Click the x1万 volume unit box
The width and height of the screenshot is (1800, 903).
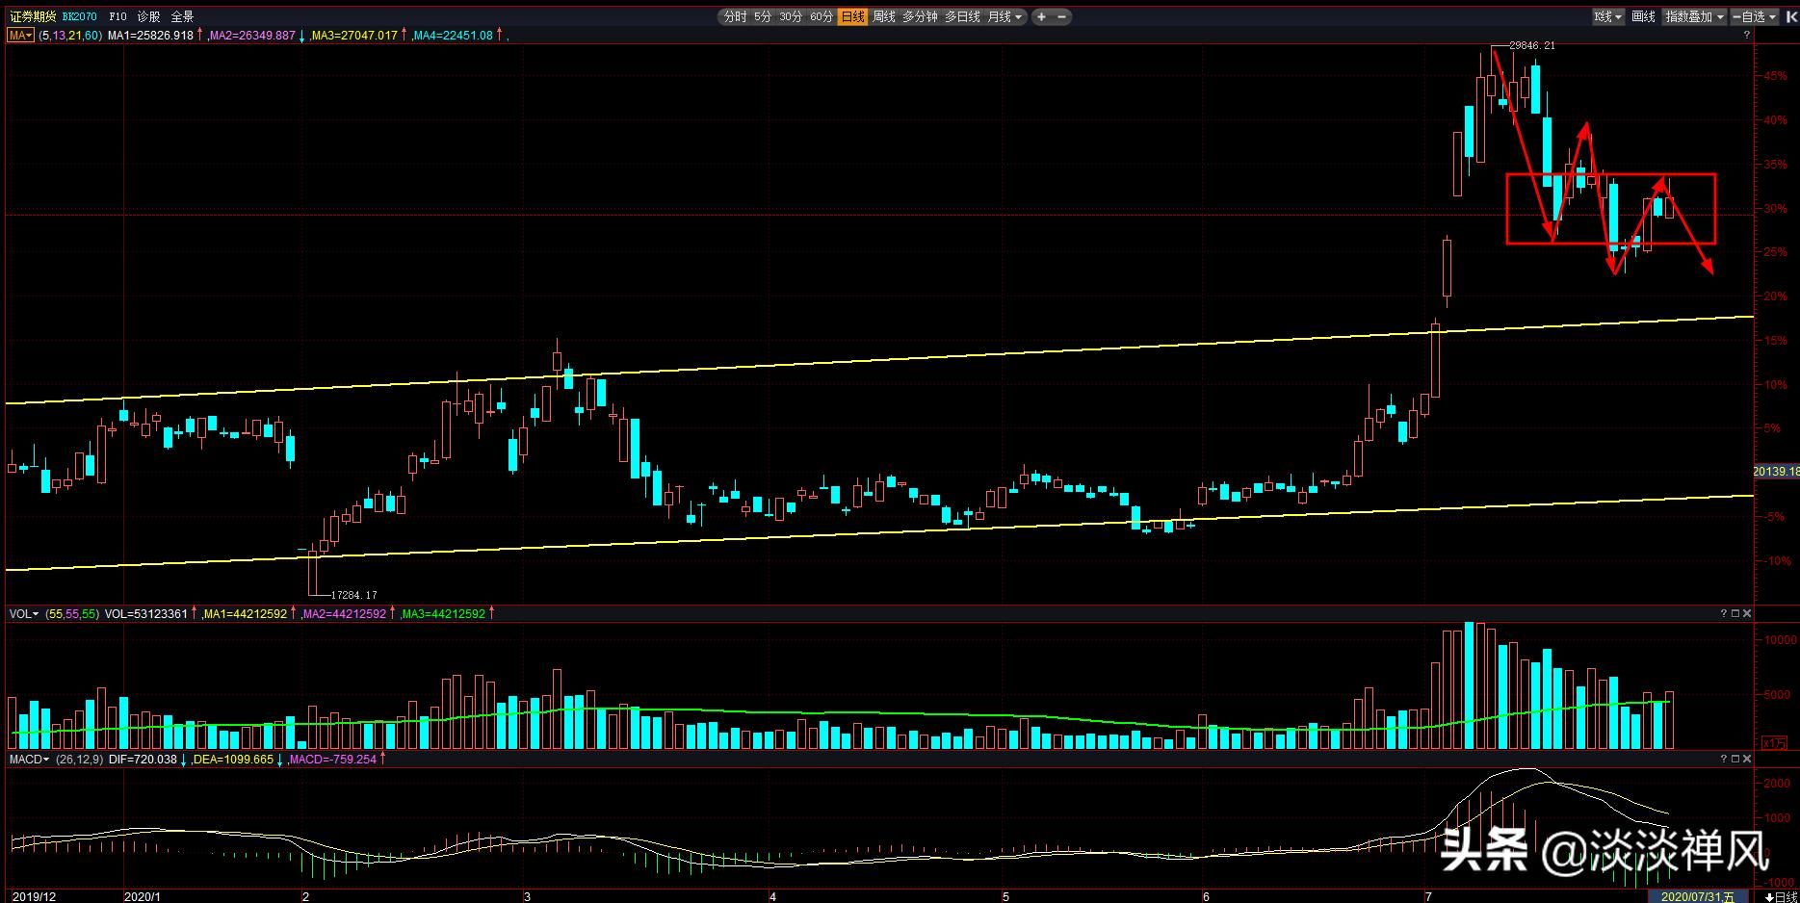[x=1774, y=742]
